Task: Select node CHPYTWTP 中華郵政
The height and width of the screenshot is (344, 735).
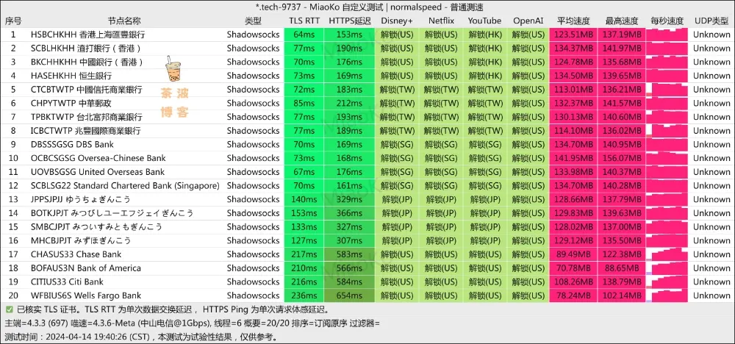Action: click(x=71, y=103)
